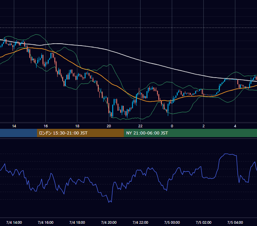Click the 22 hour label on price chart axis
The width and height of the screenshot is (257, 226).
click(140, 126)
